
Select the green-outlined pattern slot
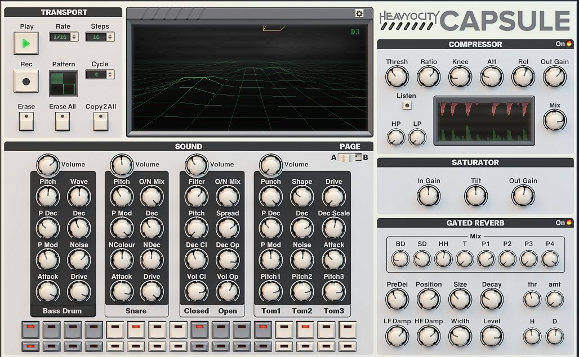pos(69,89)
